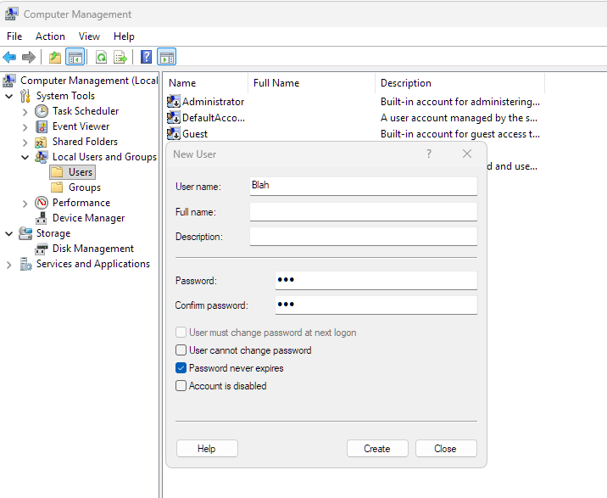Select Computer Management (Local) root node
The width and height of the screenshot is (607, 498).
click(x=89, y=81)
